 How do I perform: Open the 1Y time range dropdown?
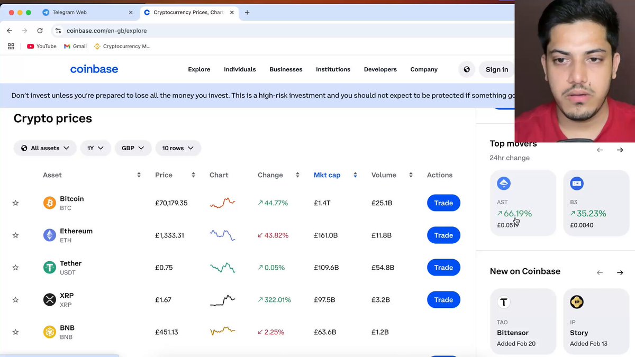pyautogui.click(x=96, y=148)
